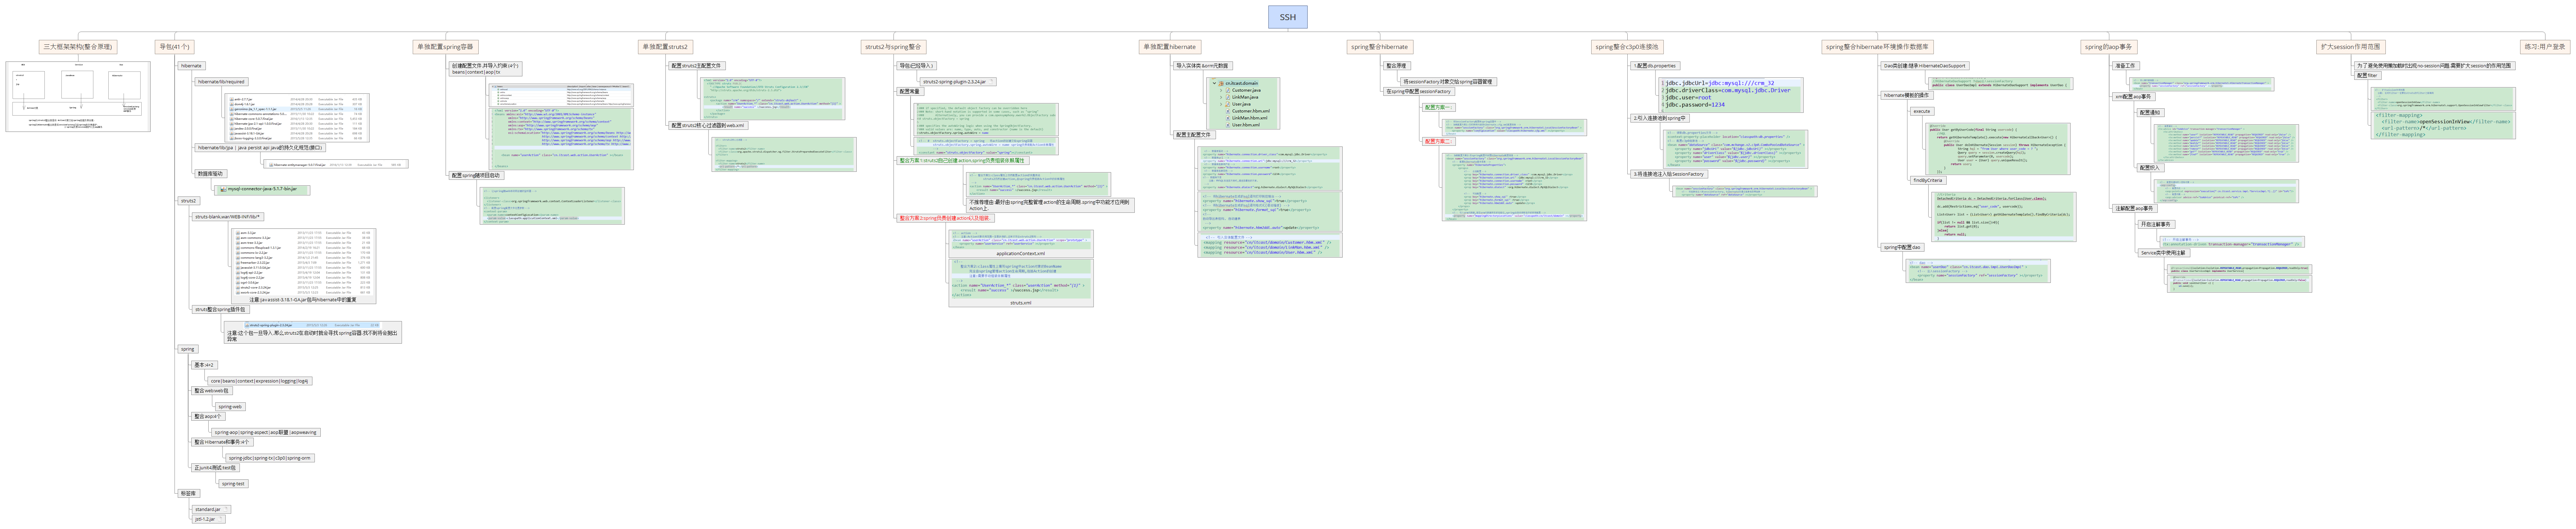2576x529 pixels.
Task: Click the 单独配置spring容器 topic
Action: point(445,46)
